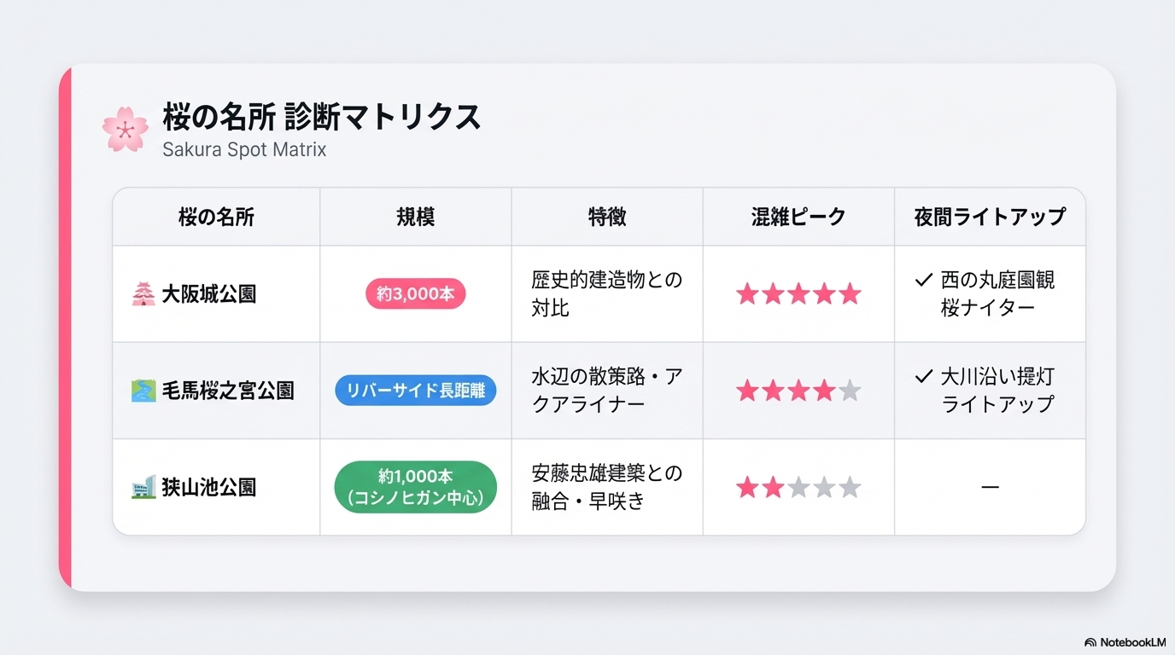Click the dash in 狭山池公園 light-up cell
1175x655 pixels.
(990, 487)
